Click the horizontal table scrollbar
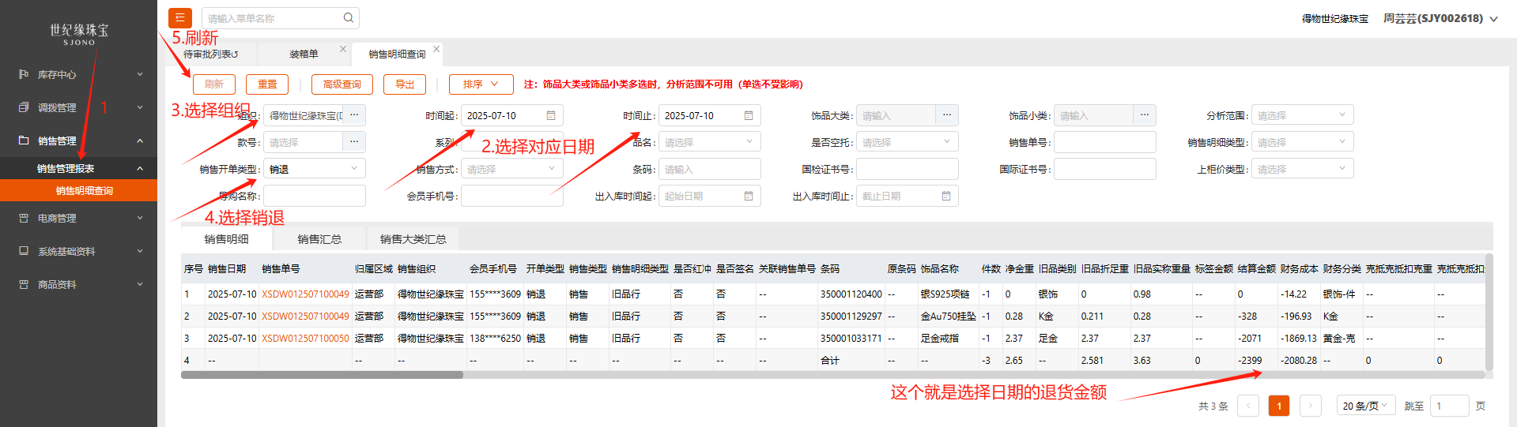Image resolution: width=1517 pixels, height=427 pixels. (322, 375)
